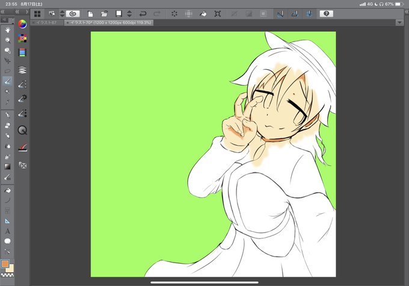409x286 pixels.
Task: Open the red checkmark palette icon
Action: [x=22, y=148]
